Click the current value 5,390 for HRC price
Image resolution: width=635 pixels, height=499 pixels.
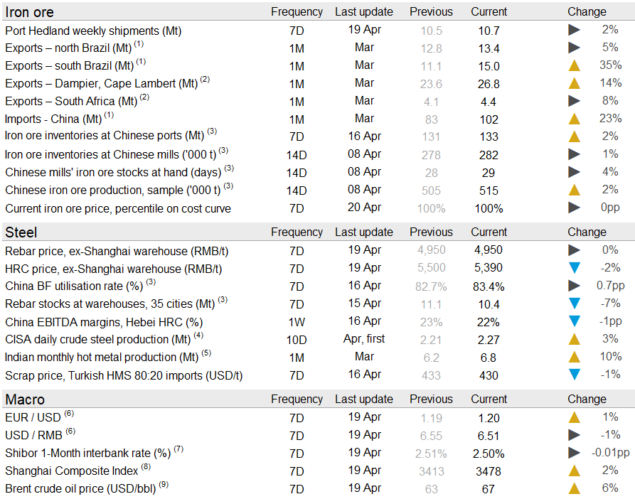point(489,268)
